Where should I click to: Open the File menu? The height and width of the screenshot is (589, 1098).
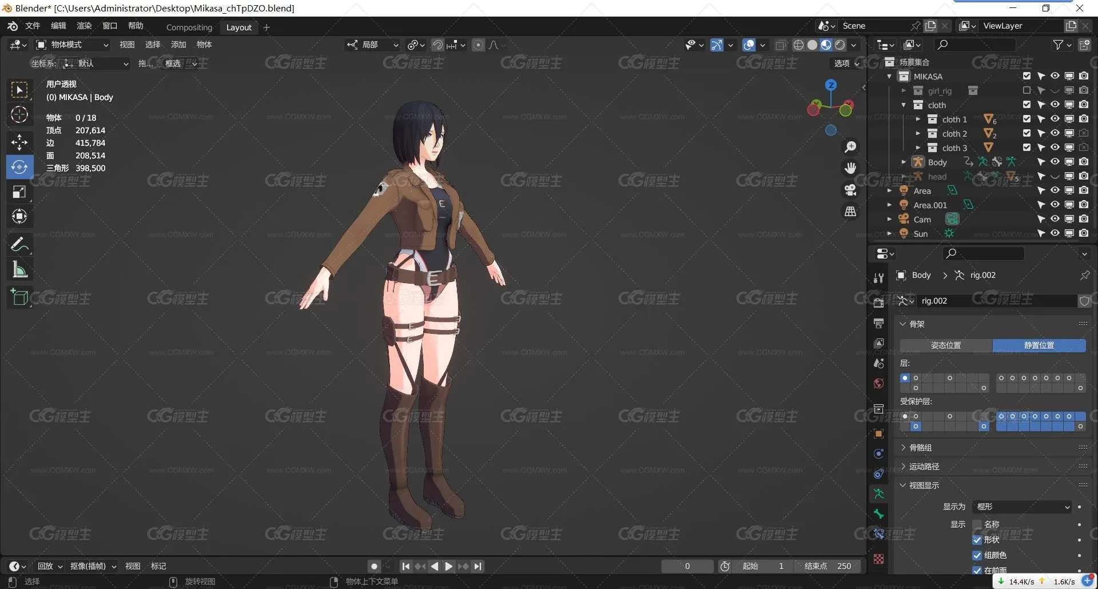[x=33, y=26]
